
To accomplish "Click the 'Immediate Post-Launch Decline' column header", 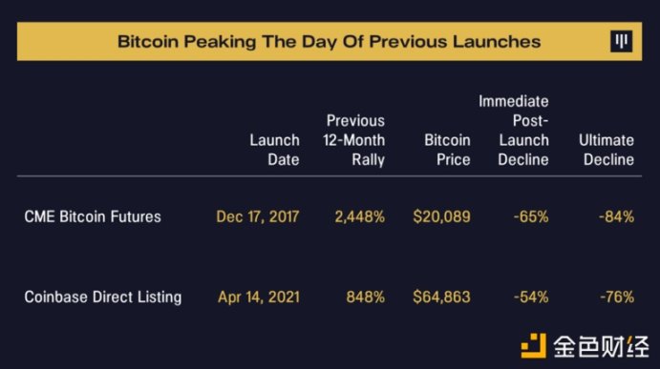I will pos(514,131).
